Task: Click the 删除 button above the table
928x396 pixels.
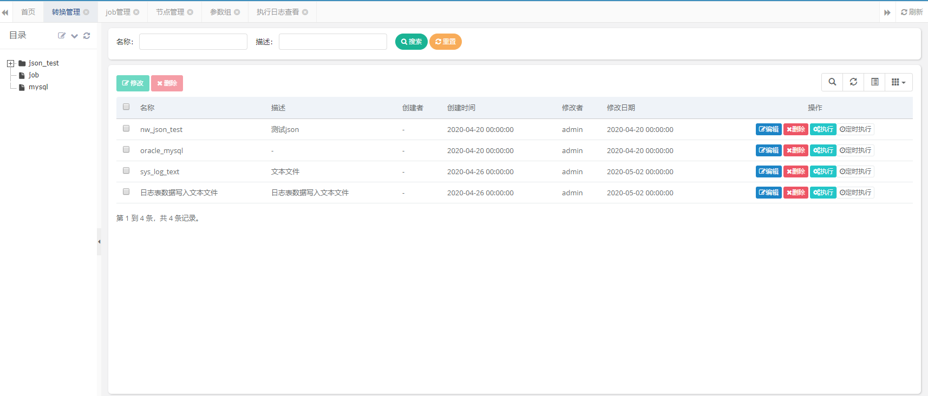Action: (x=167, y=83)
